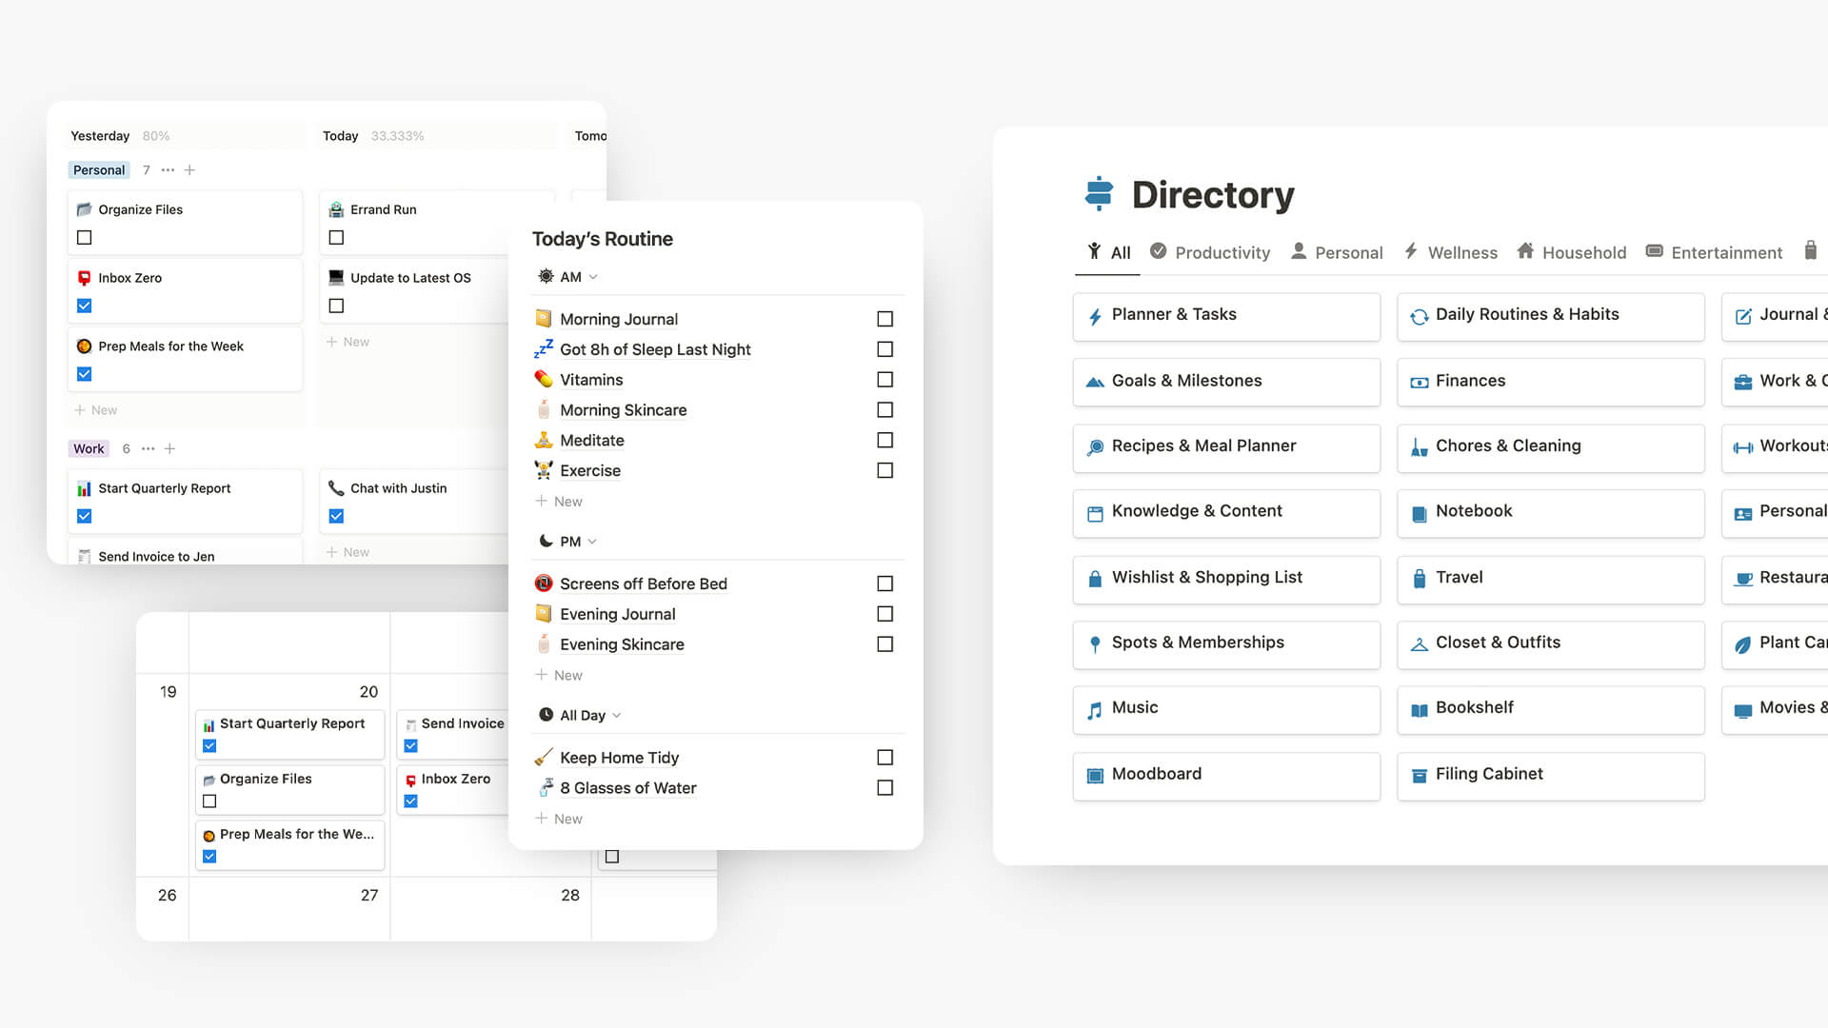Click the Goals & Milestones icon
Viewport: 1828px width, 1028px height.
coord(1095,381)
